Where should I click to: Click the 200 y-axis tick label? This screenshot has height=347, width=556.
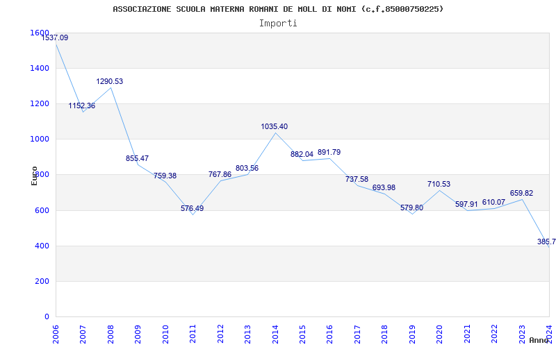tap(42, 281)
